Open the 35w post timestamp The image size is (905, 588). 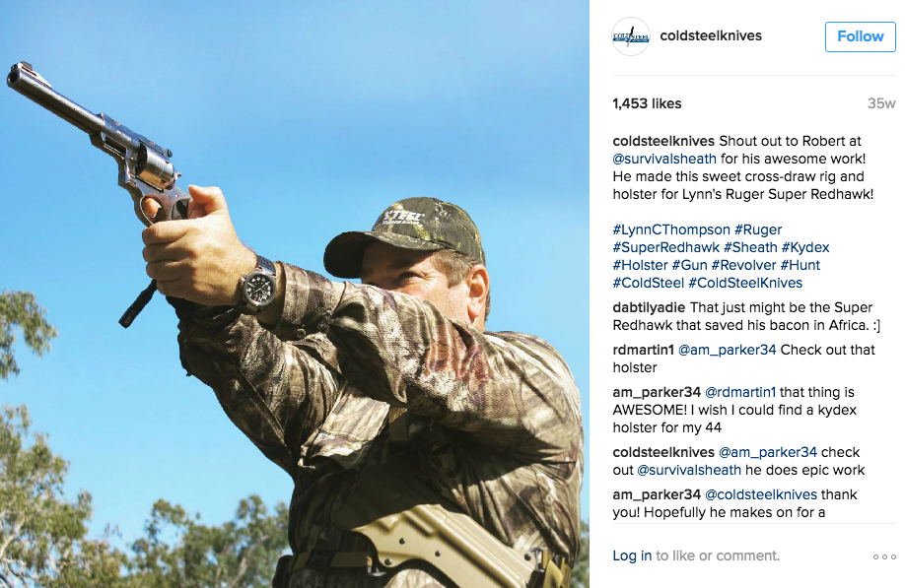coord(880,103)
